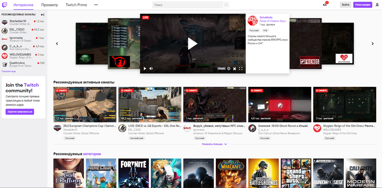The image size is (382, 188).
Task: Click the search magnifier icon
Action: click(226, 5)
